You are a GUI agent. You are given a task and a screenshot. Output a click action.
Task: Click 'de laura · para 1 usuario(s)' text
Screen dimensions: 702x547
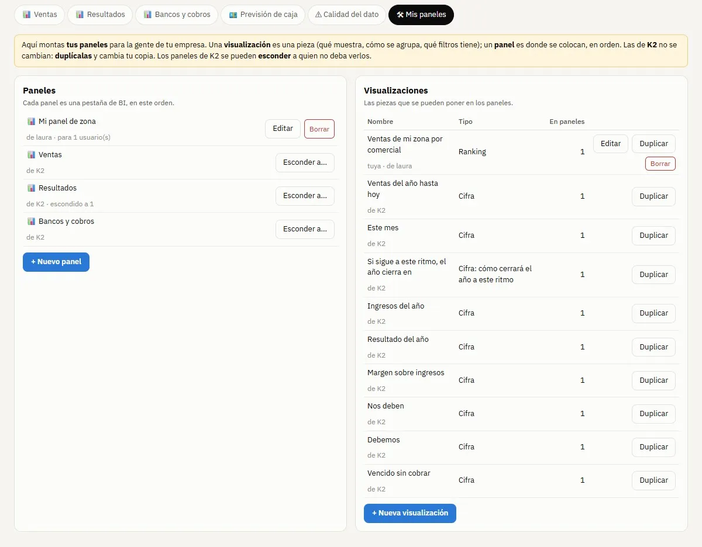[x=68, y=137]
